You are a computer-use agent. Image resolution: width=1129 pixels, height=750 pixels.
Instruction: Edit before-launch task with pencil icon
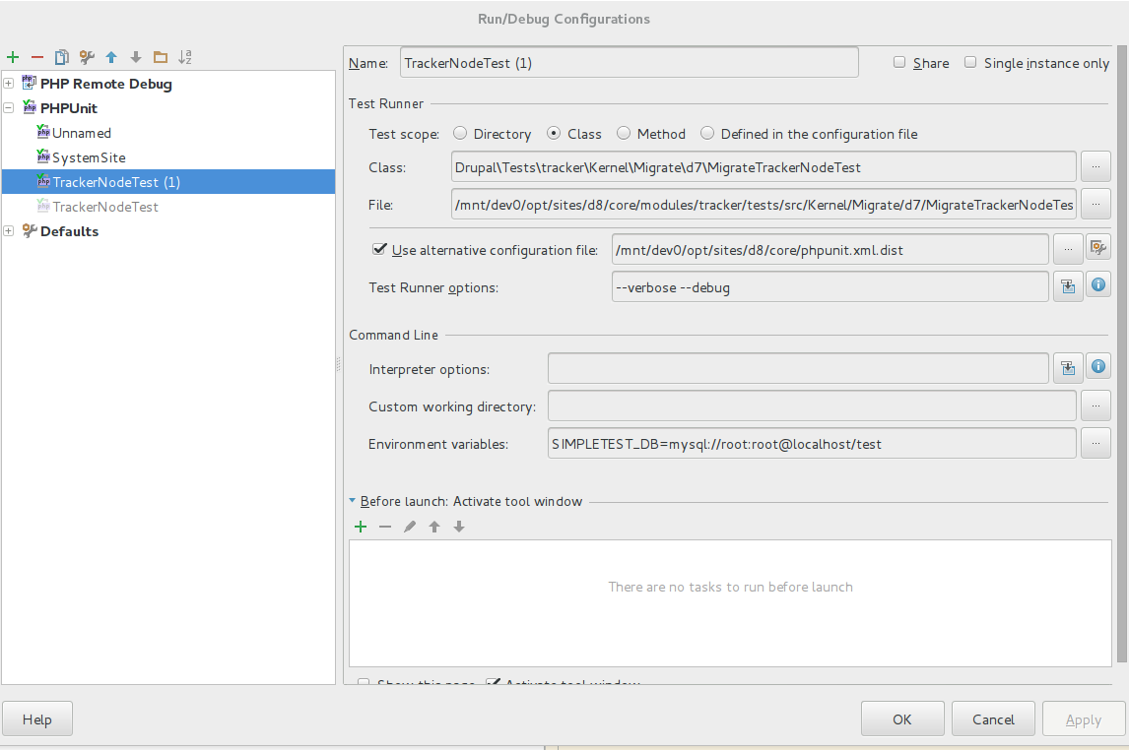(410, 528)
